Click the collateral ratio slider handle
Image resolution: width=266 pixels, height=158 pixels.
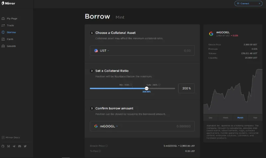coord(147,88)
